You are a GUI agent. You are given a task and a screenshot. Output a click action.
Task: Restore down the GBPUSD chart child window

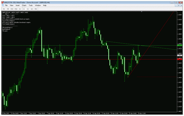point(178,6)
